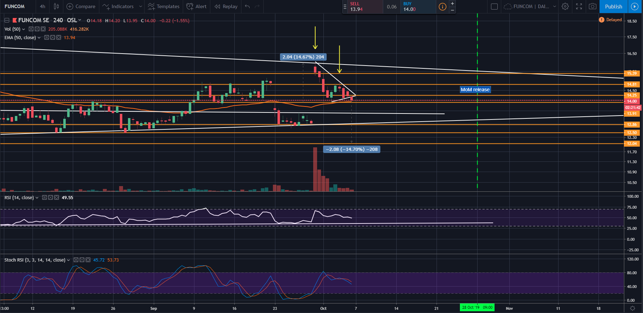643x313 pixels.
Task: Open the chart layout selector square icon
Action: (x=495, y=6)
